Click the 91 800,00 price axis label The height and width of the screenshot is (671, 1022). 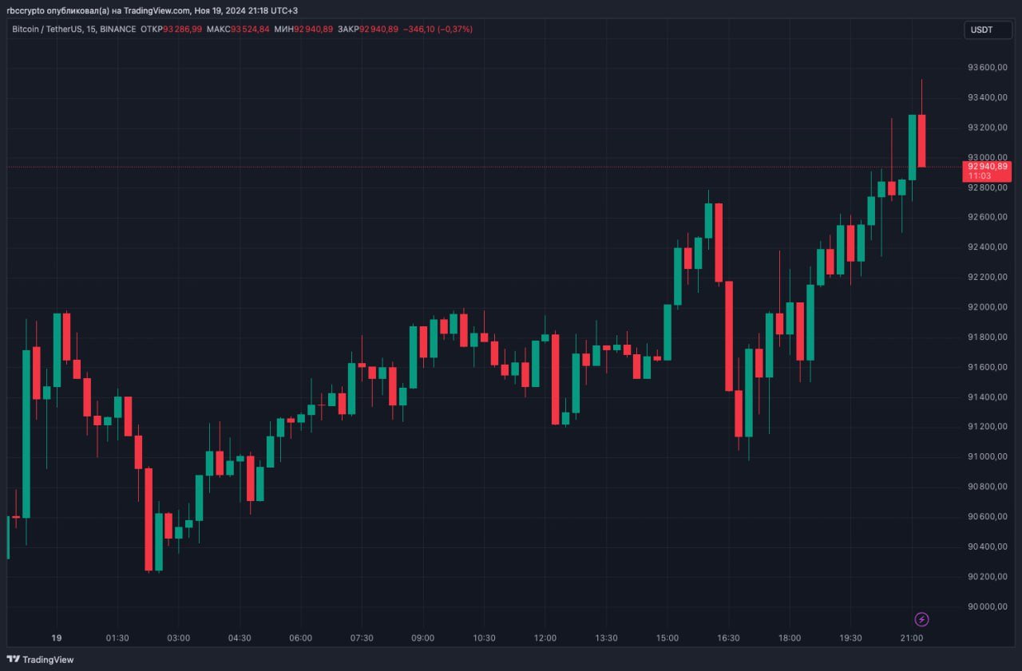click(987, 337)
